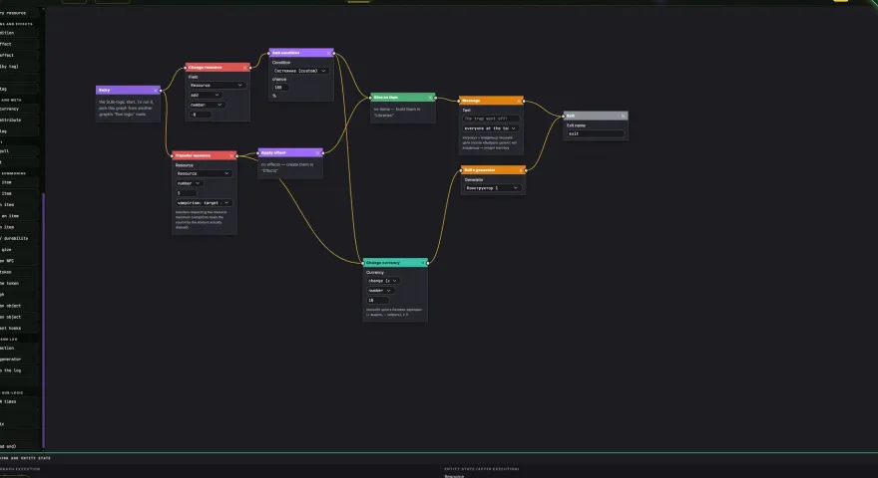Close the Add condition node
This screenshot has width=878, height=478.
(x=328, y=53)
